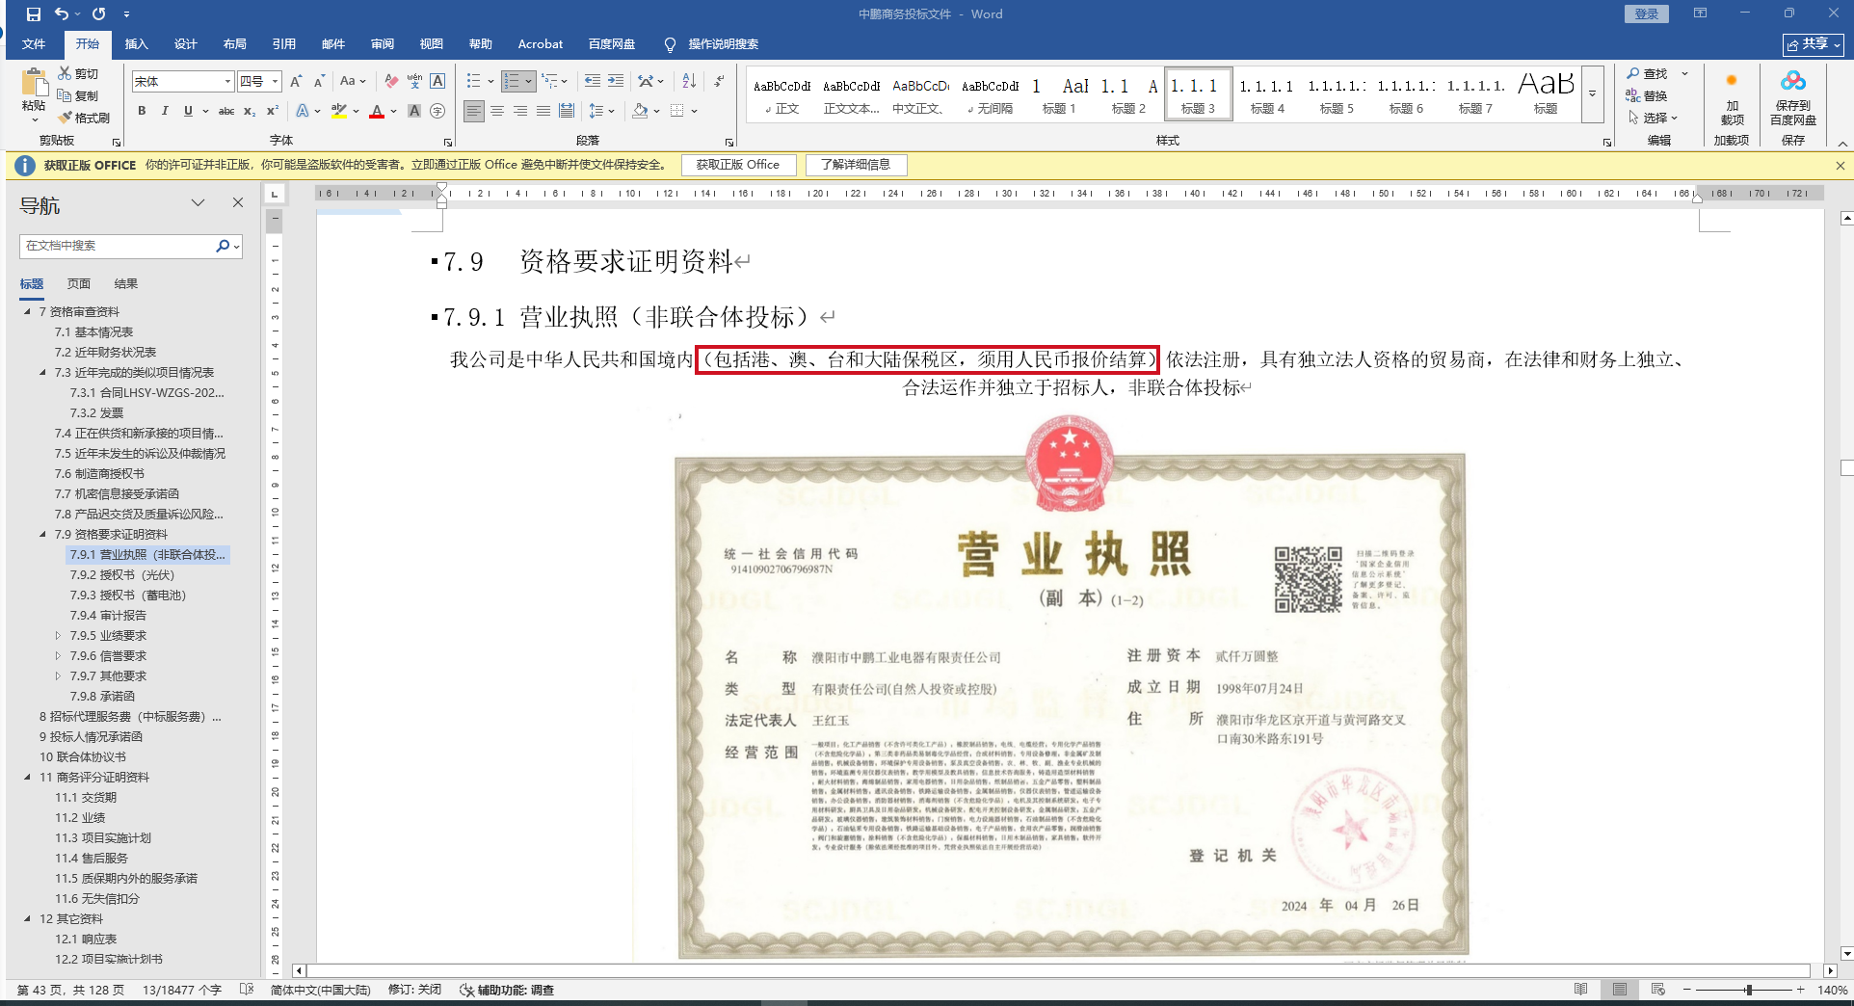Close the navigation pane
The image size is (1854, 1006).
(238, 202)
